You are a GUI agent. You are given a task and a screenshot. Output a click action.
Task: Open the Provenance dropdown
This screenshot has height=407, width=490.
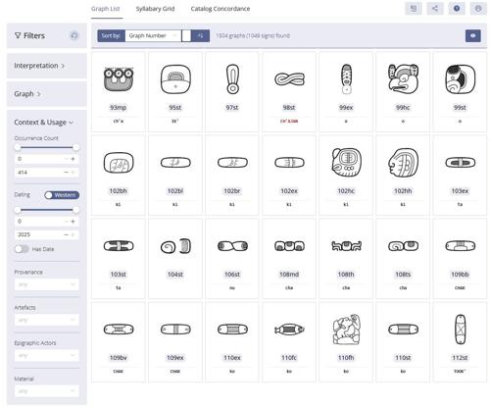(47, 284)
